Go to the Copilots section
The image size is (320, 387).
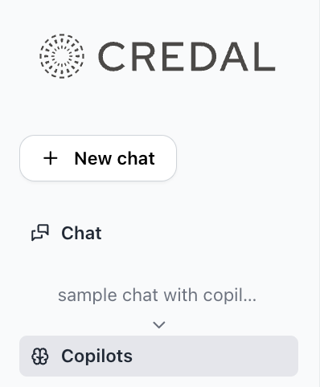[x=158, y=356]
